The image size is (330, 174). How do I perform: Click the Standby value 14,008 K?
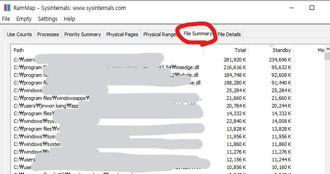pos(281,121)
